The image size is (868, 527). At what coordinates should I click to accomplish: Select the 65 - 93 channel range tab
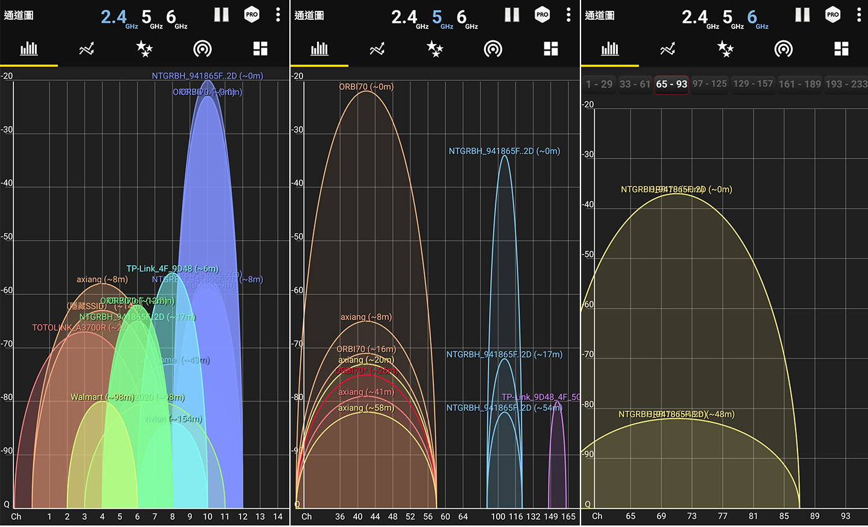click(671, 84)
